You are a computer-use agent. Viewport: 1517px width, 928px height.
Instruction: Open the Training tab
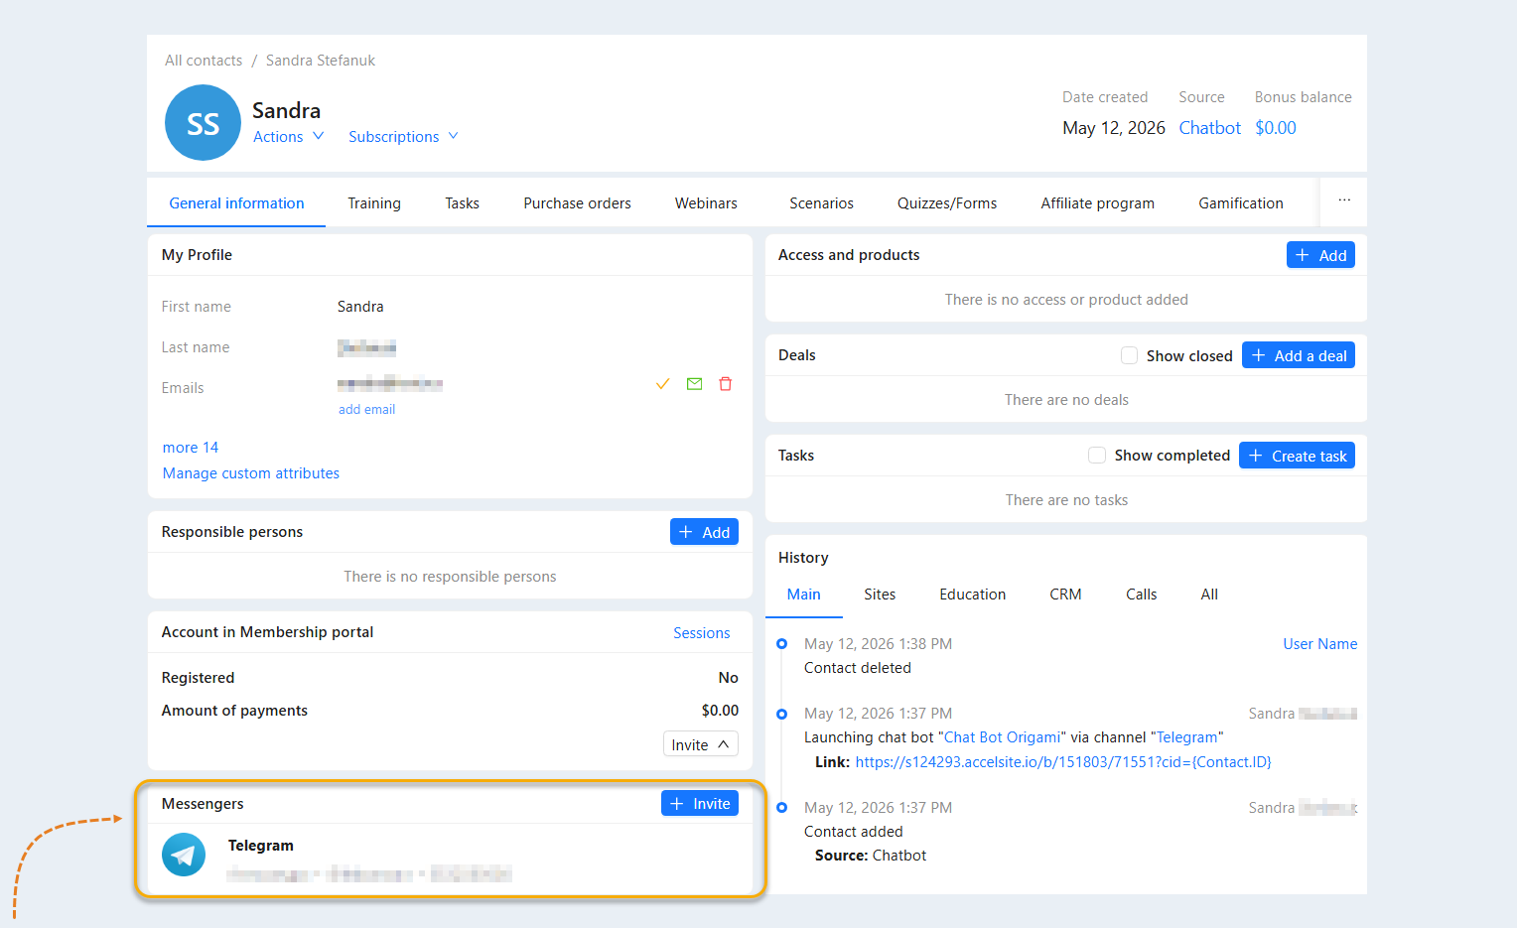click(x=374, y=203)
